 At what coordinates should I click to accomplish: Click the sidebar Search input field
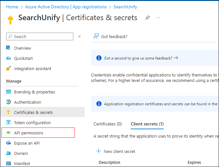point(42,36)
